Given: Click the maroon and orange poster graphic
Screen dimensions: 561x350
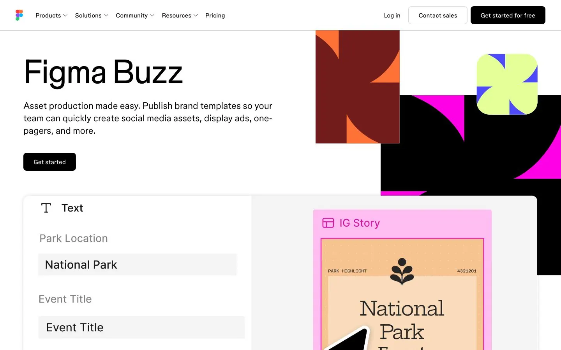Looking at the screenshot, I should coord(358,87).
